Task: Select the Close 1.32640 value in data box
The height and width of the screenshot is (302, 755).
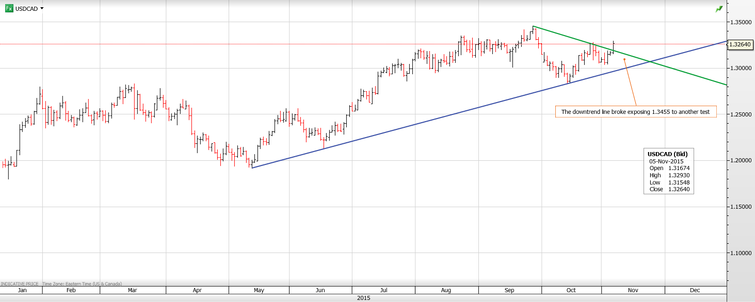Action: pos(679,189)
